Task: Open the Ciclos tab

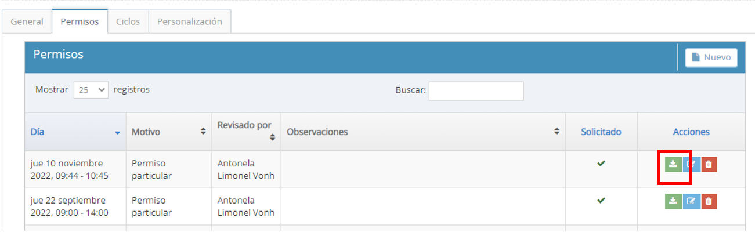Action: click(x=128, y=21)
